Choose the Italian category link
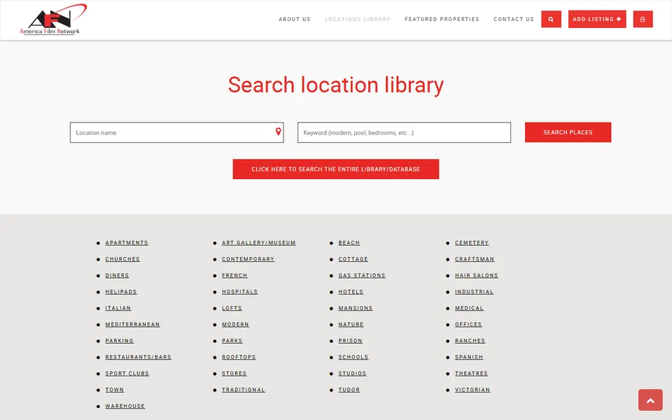 pyautogui.click(x=118, y=308)
